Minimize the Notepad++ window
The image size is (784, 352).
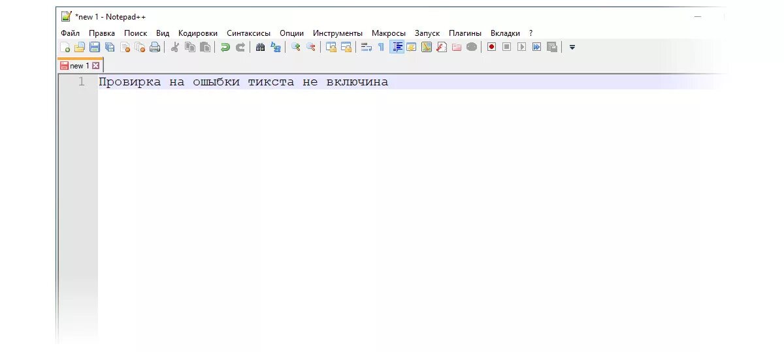tap(698, 16)
